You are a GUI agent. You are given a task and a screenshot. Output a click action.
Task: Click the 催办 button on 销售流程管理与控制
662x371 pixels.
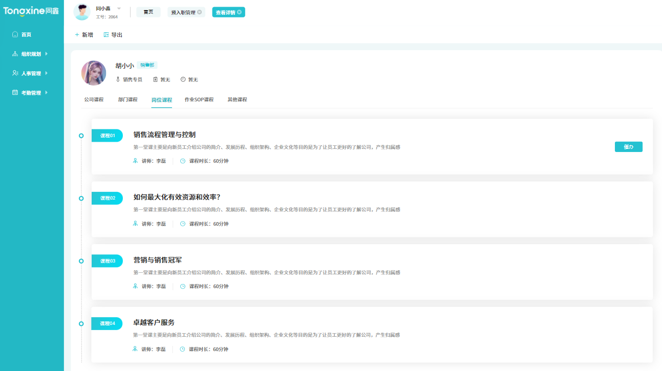(x=628, y=146)
